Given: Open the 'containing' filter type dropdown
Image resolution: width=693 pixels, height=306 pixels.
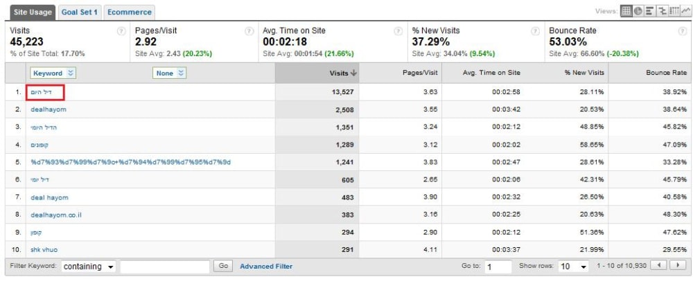Looking at the screenshot, I should coord(89,267).
